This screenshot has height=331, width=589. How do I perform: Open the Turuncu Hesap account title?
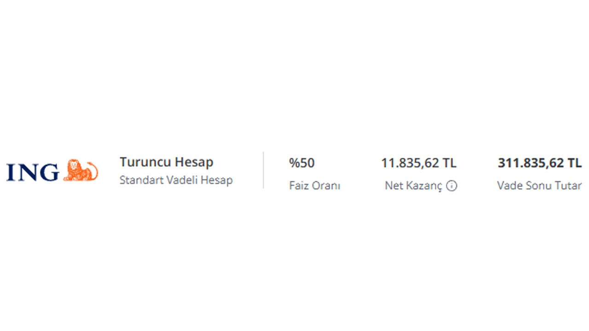pos(166,162)
